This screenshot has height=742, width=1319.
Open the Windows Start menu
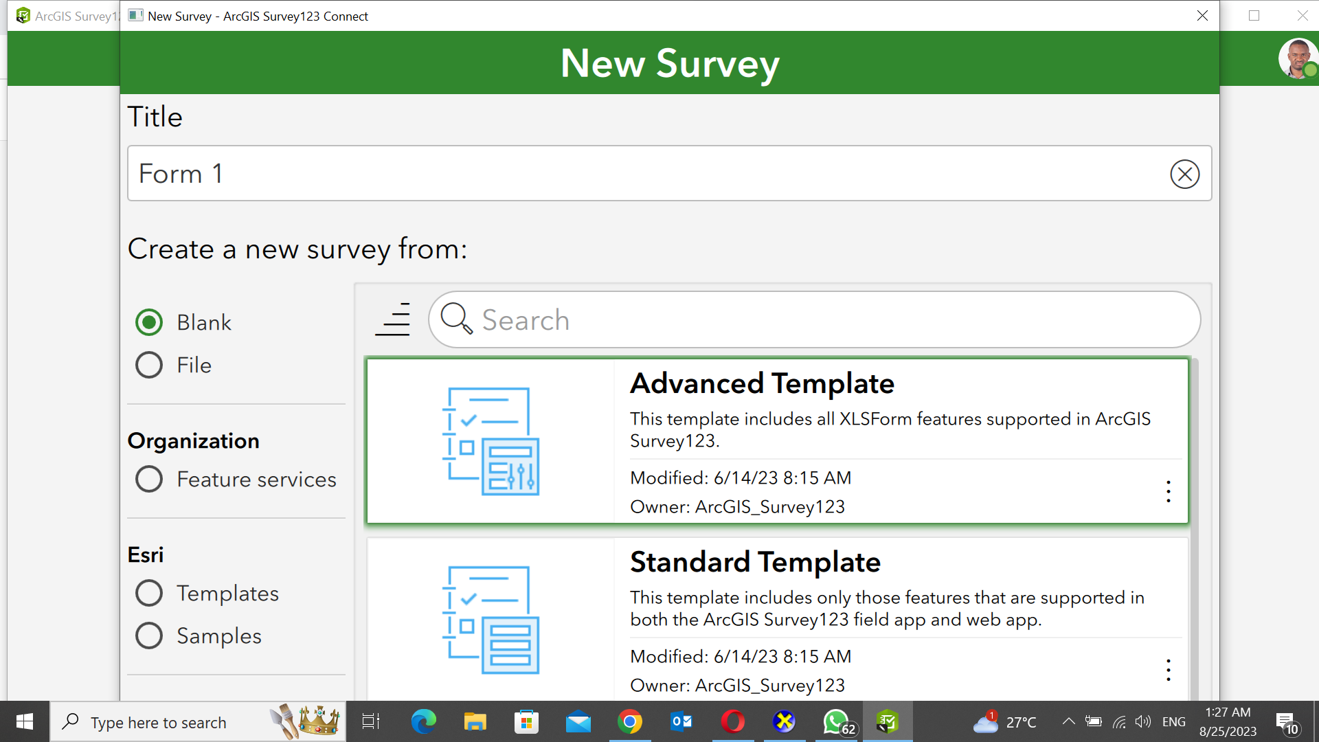tap(23, 721)
